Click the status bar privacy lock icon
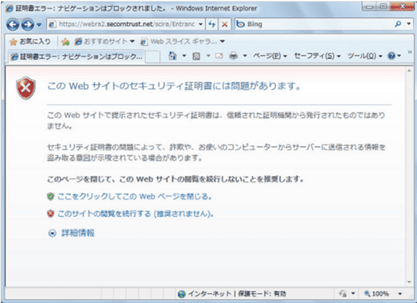The height and width of the screenshot is (303, 417). click(342, 294)
